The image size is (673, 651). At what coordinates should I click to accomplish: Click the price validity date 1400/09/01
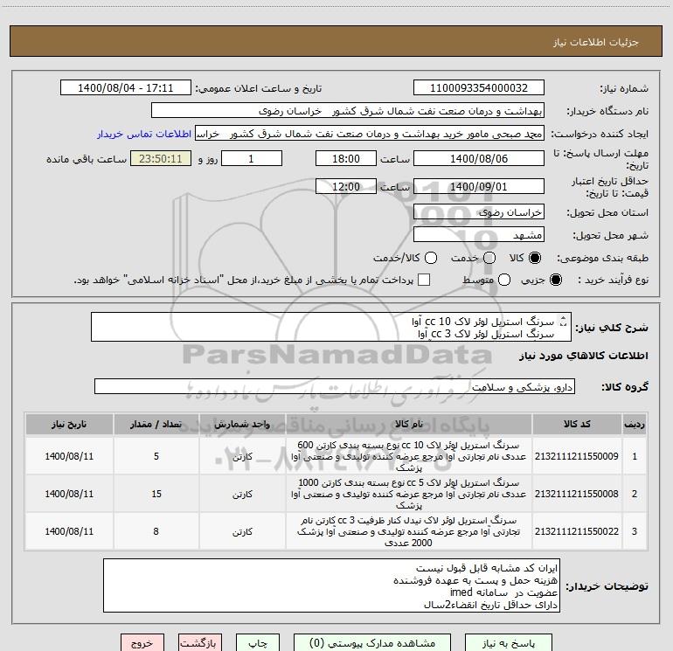tap(479, 187)
